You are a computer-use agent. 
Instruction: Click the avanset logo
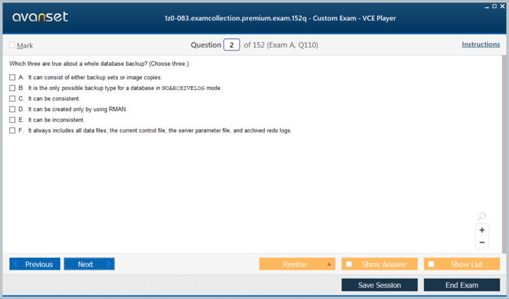40,17
